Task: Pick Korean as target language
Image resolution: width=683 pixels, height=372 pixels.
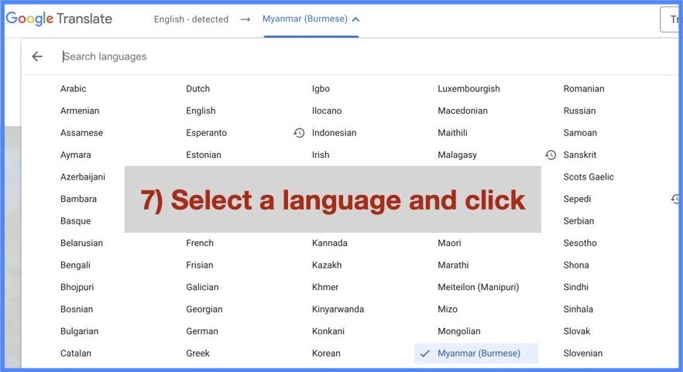Action: pyautogui.click(x=326, y=353)
